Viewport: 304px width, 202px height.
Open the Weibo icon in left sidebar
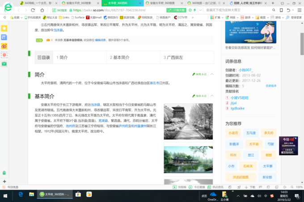(4, 46)
